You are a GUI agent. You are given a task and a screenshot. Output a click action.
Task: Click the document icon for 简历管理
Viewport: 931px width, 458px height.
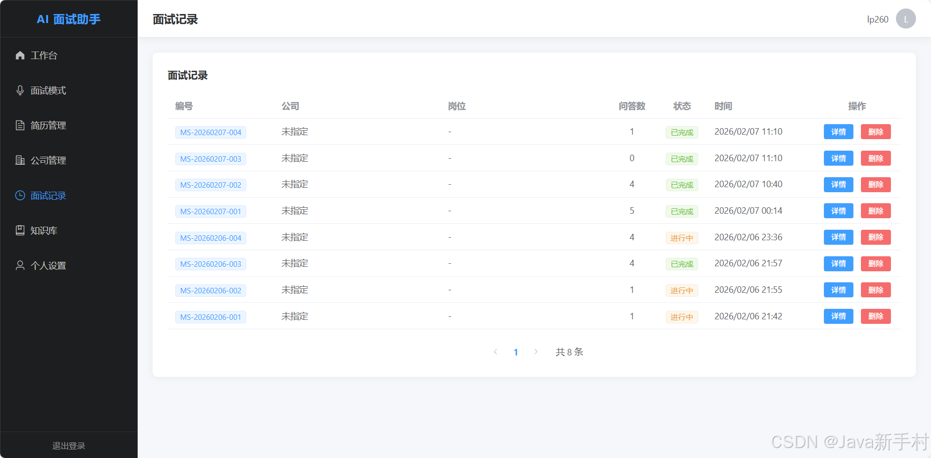[20, 125]
